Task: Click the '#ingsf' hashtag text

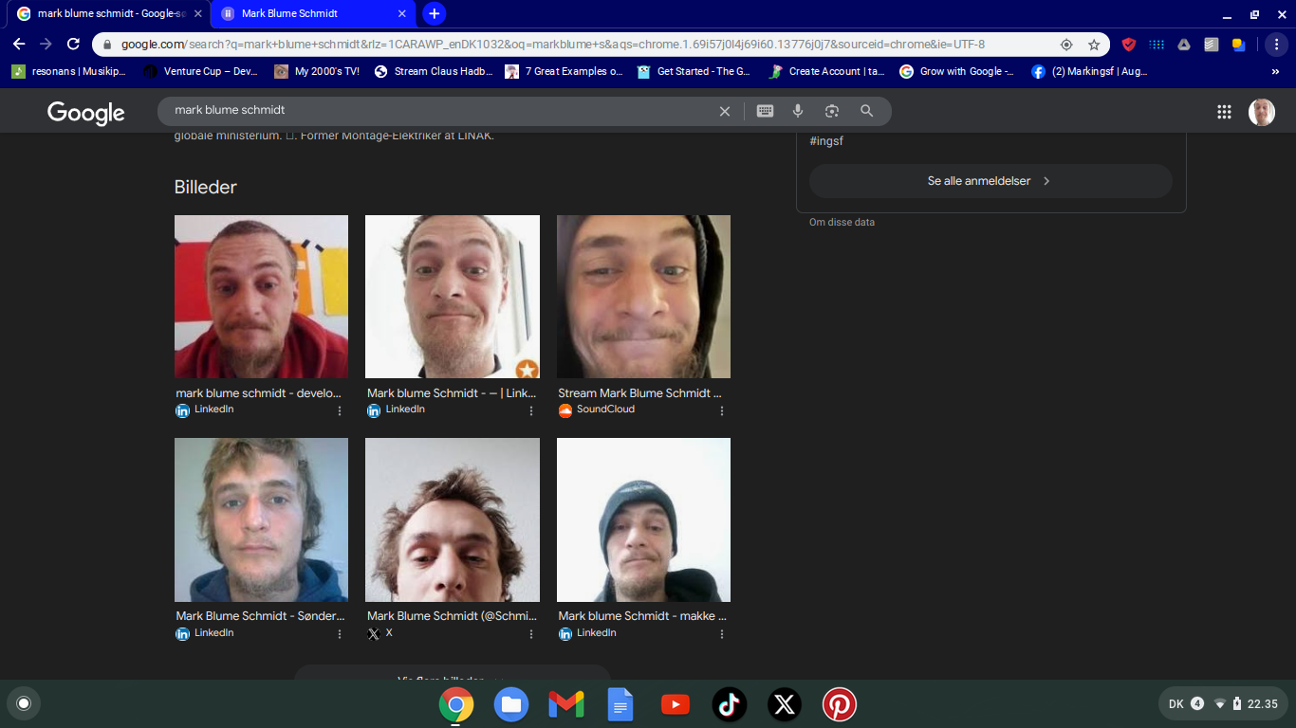Action: (x=826, y=141)
